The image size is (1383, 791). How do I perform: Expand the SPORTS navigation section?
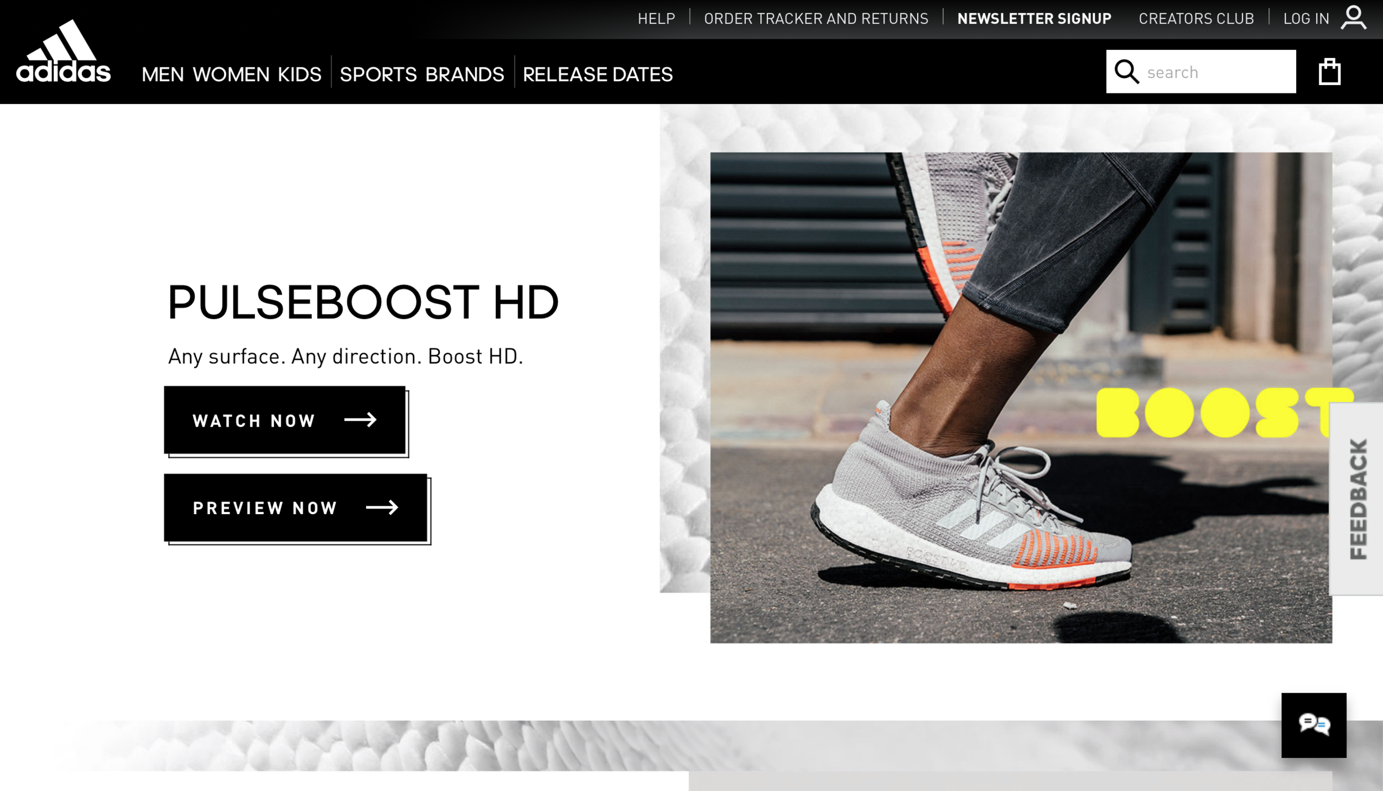(x=379, y=75)
